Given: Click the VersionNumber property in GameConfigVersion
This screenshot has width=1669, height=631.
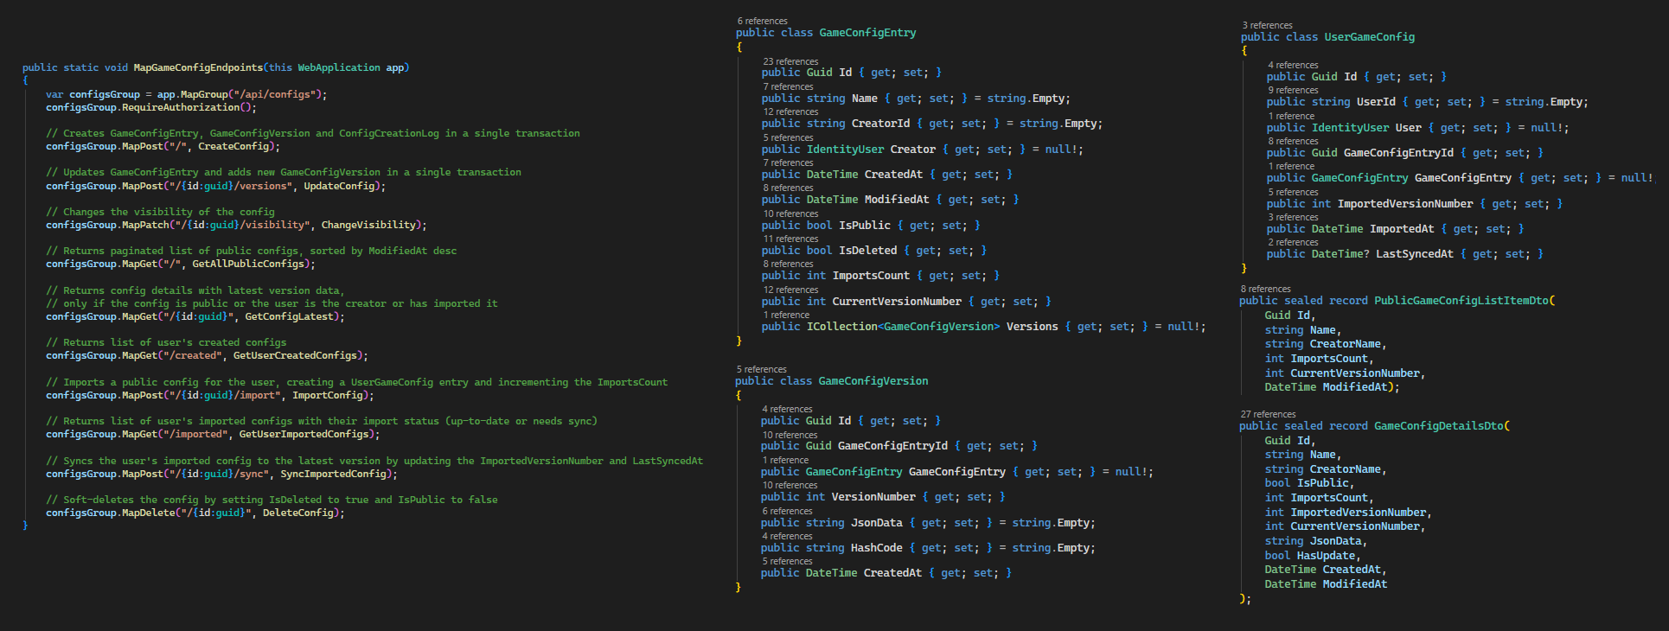Looking at the screenshot, I should coord(873,497).
